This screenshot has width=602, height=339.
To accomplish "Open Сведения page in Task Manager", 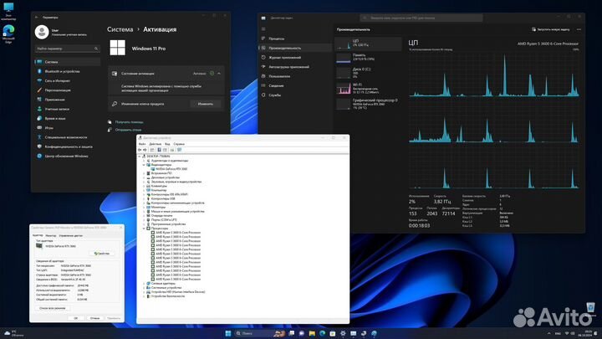I will (x=296, y=85).
